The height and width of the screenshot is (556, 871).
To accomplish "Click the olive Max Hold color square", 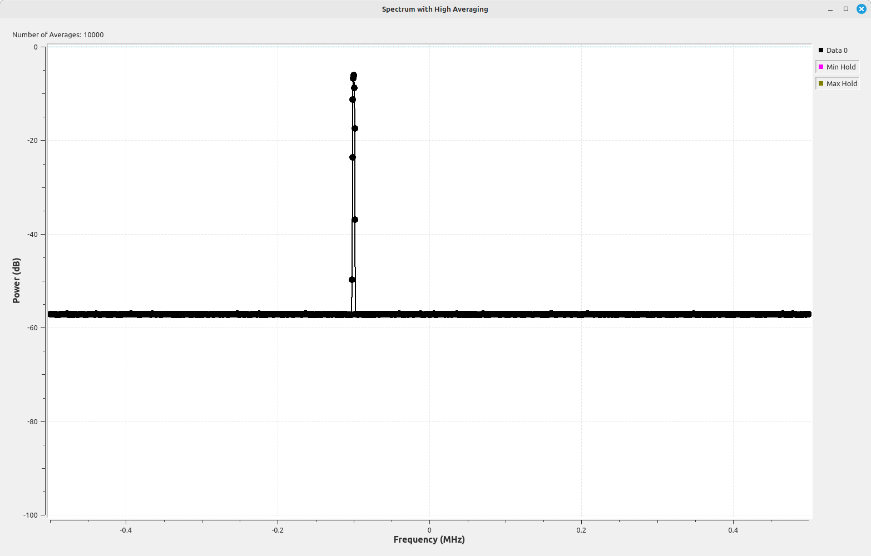I will (x=821, y=84).
